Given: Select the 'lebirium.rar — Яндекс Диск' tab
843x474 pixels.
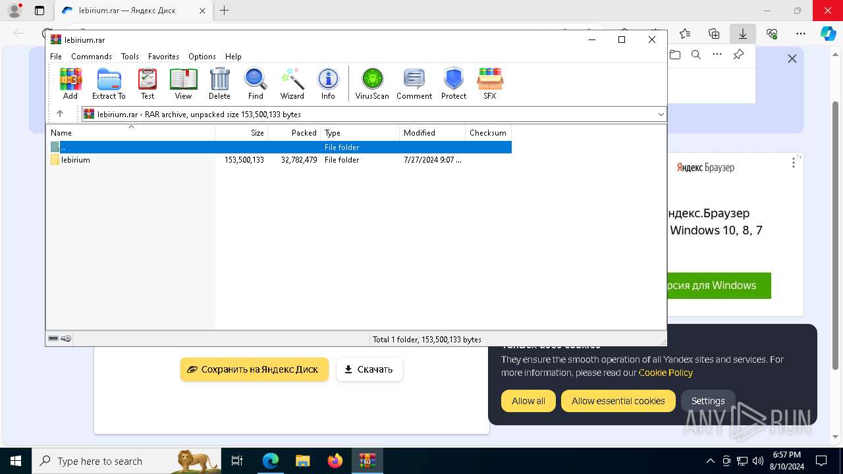Looking at the screenshot, I should 133,11.
